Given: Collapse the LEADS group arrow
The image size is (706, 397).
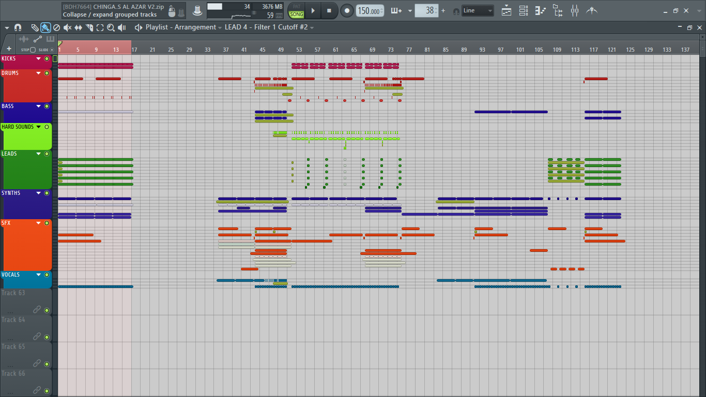Looking at the screenshot, I should pos(38,154).
